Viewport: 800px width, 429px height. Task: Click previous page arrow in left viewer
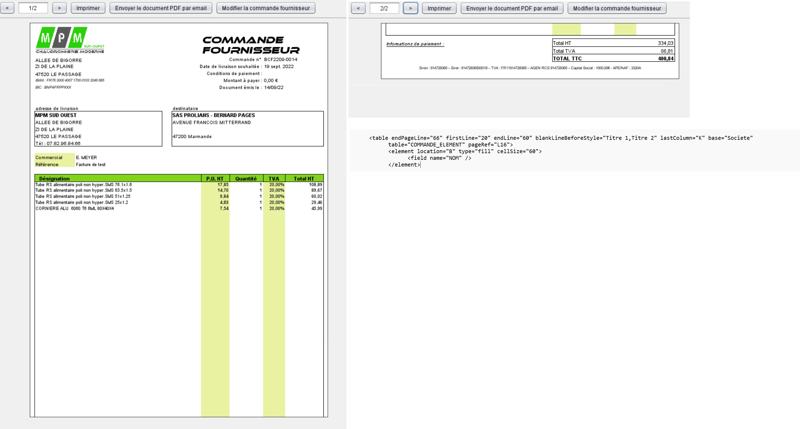(x=7, y=8)
